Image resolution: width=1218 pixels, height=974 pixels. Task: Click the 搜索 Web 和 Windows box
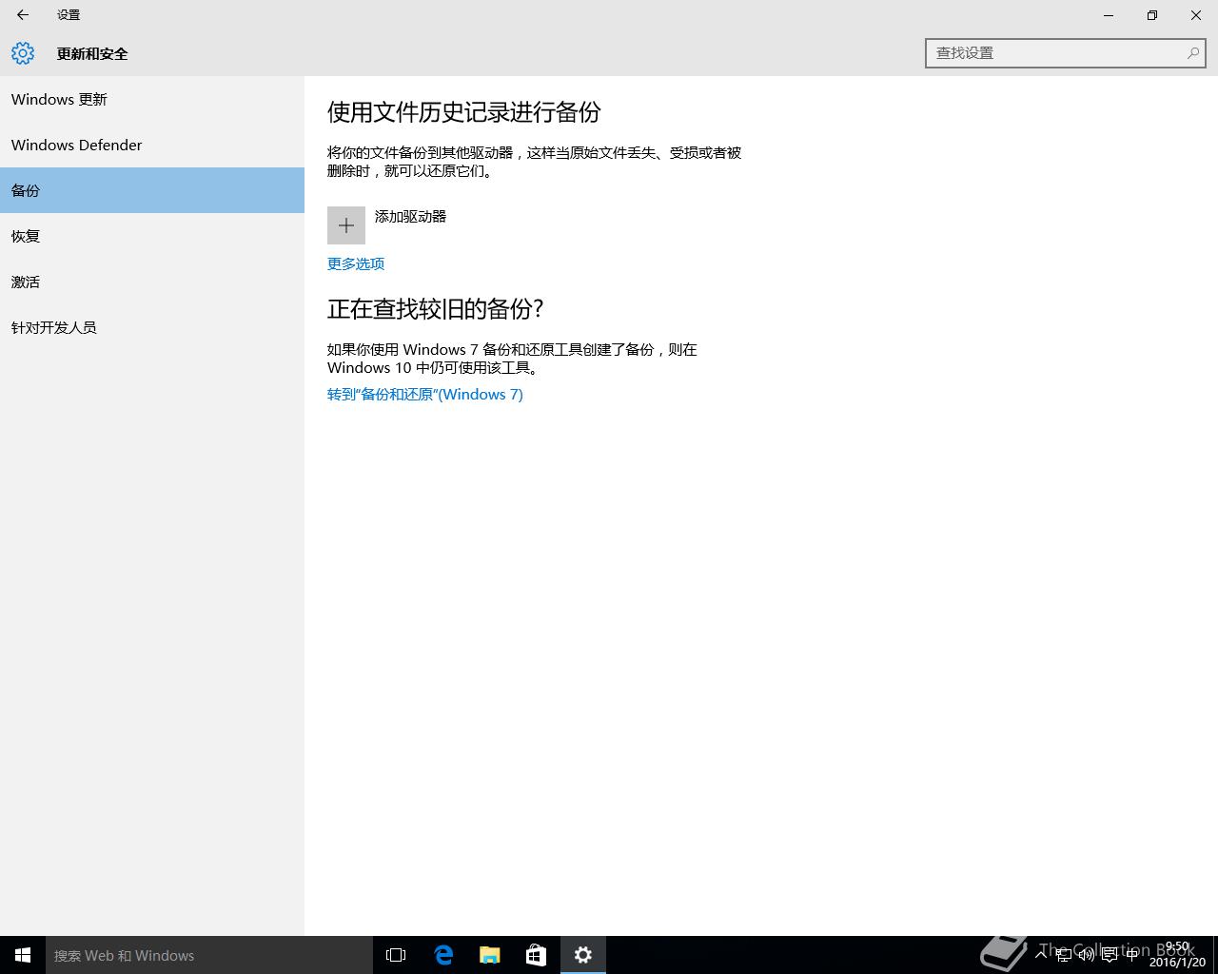tap(209, 955)
